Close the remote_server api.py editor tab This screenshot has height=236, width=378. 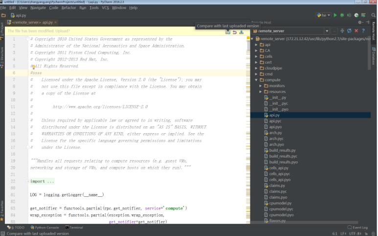point(55,22)
